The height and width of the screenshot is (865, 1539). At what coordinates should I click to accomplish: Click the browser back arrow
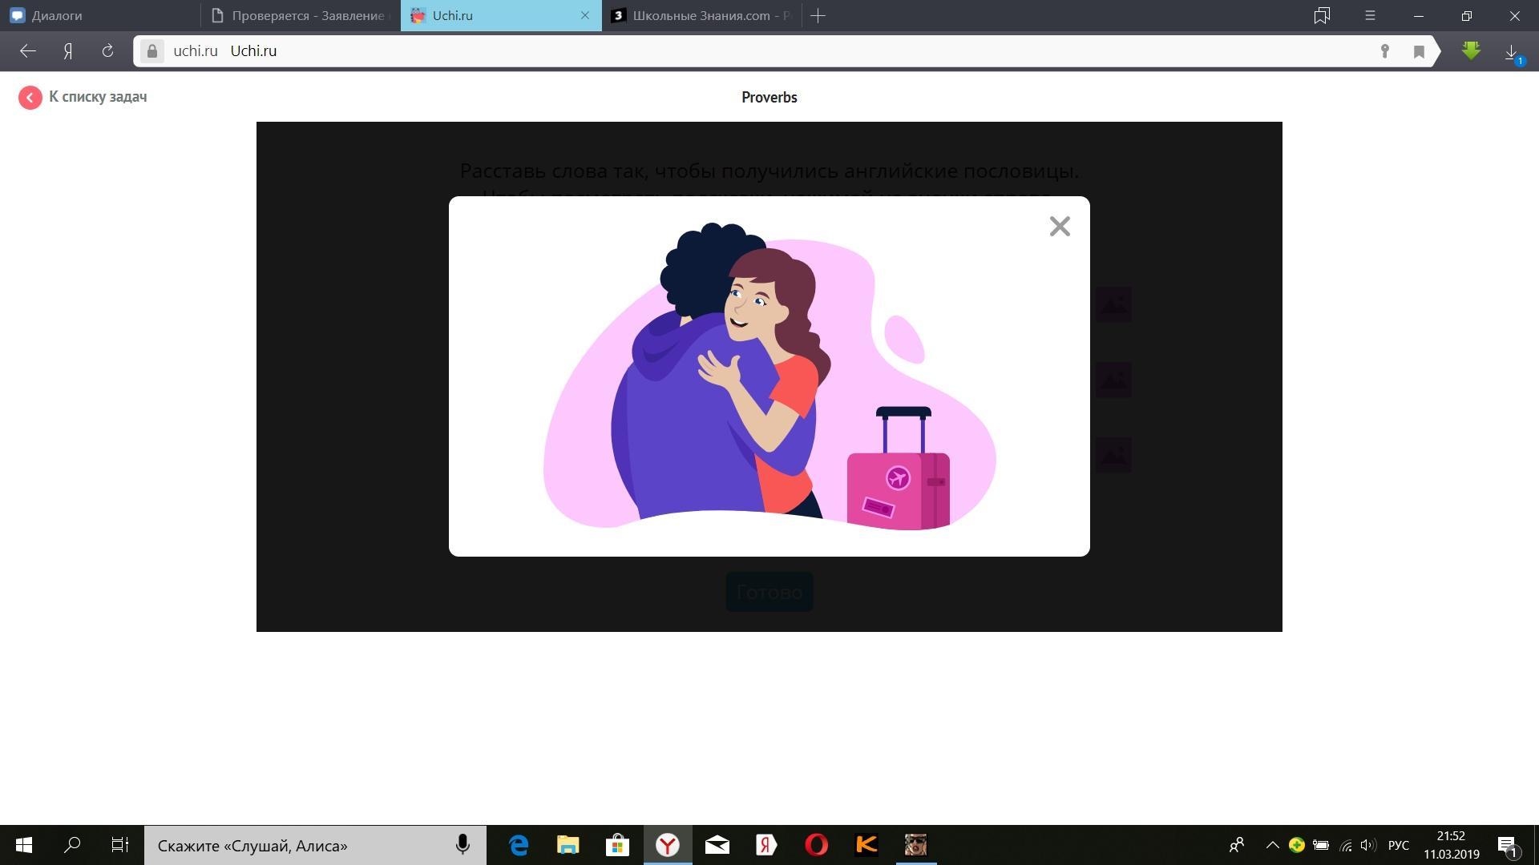tap(28, 51)
